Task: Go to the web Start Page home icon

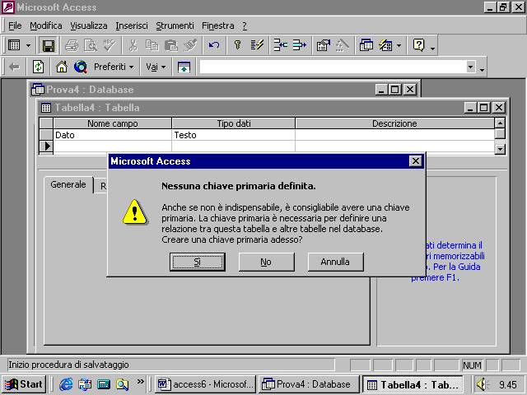Action: point(62,67)
